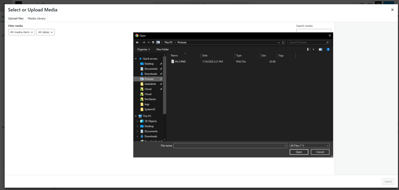Click New folder in dialog toolbar
The height and width of the screenshot is (190, 399).
click(162, 49)
